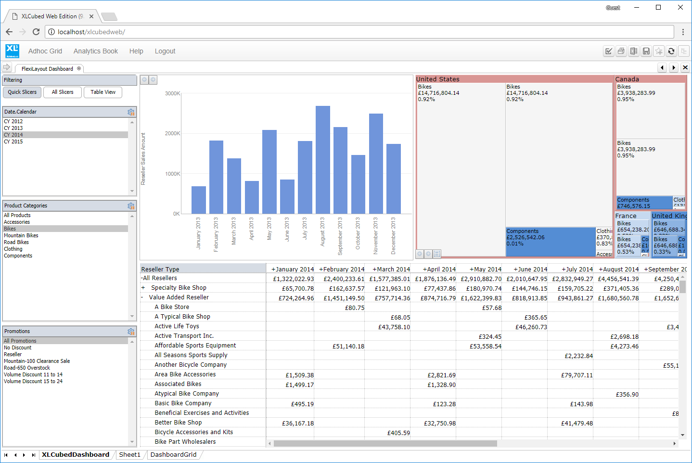Image resolution: width=692 pixels, height=463 pixels.
Task: Expand the January 2014 column
Action: click(x=273, y=270)
